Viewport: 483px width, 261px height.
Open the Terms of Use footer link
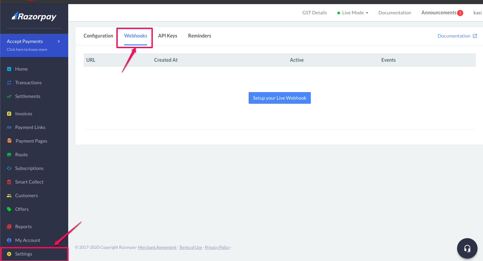coord(190,247)
